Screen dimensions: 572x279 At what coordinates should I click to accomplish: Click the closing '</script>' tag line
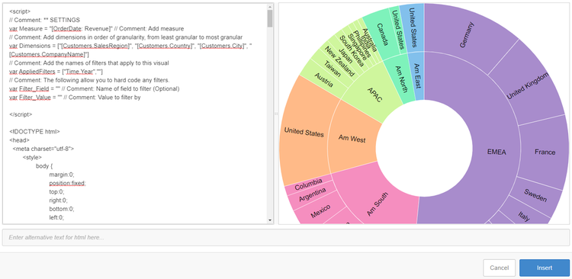point(21,114)
